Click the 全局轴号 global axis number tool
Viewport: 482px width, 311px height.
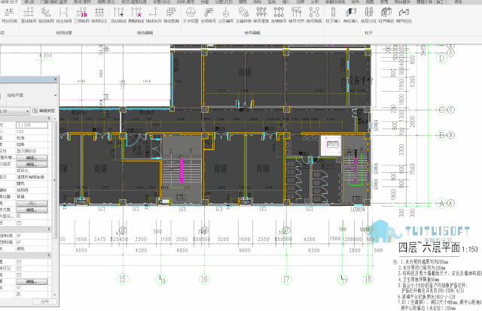point(209,15)
